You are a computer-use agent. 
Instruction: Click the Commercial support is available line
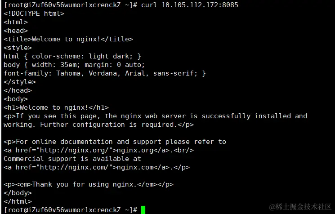click(72, 159)
